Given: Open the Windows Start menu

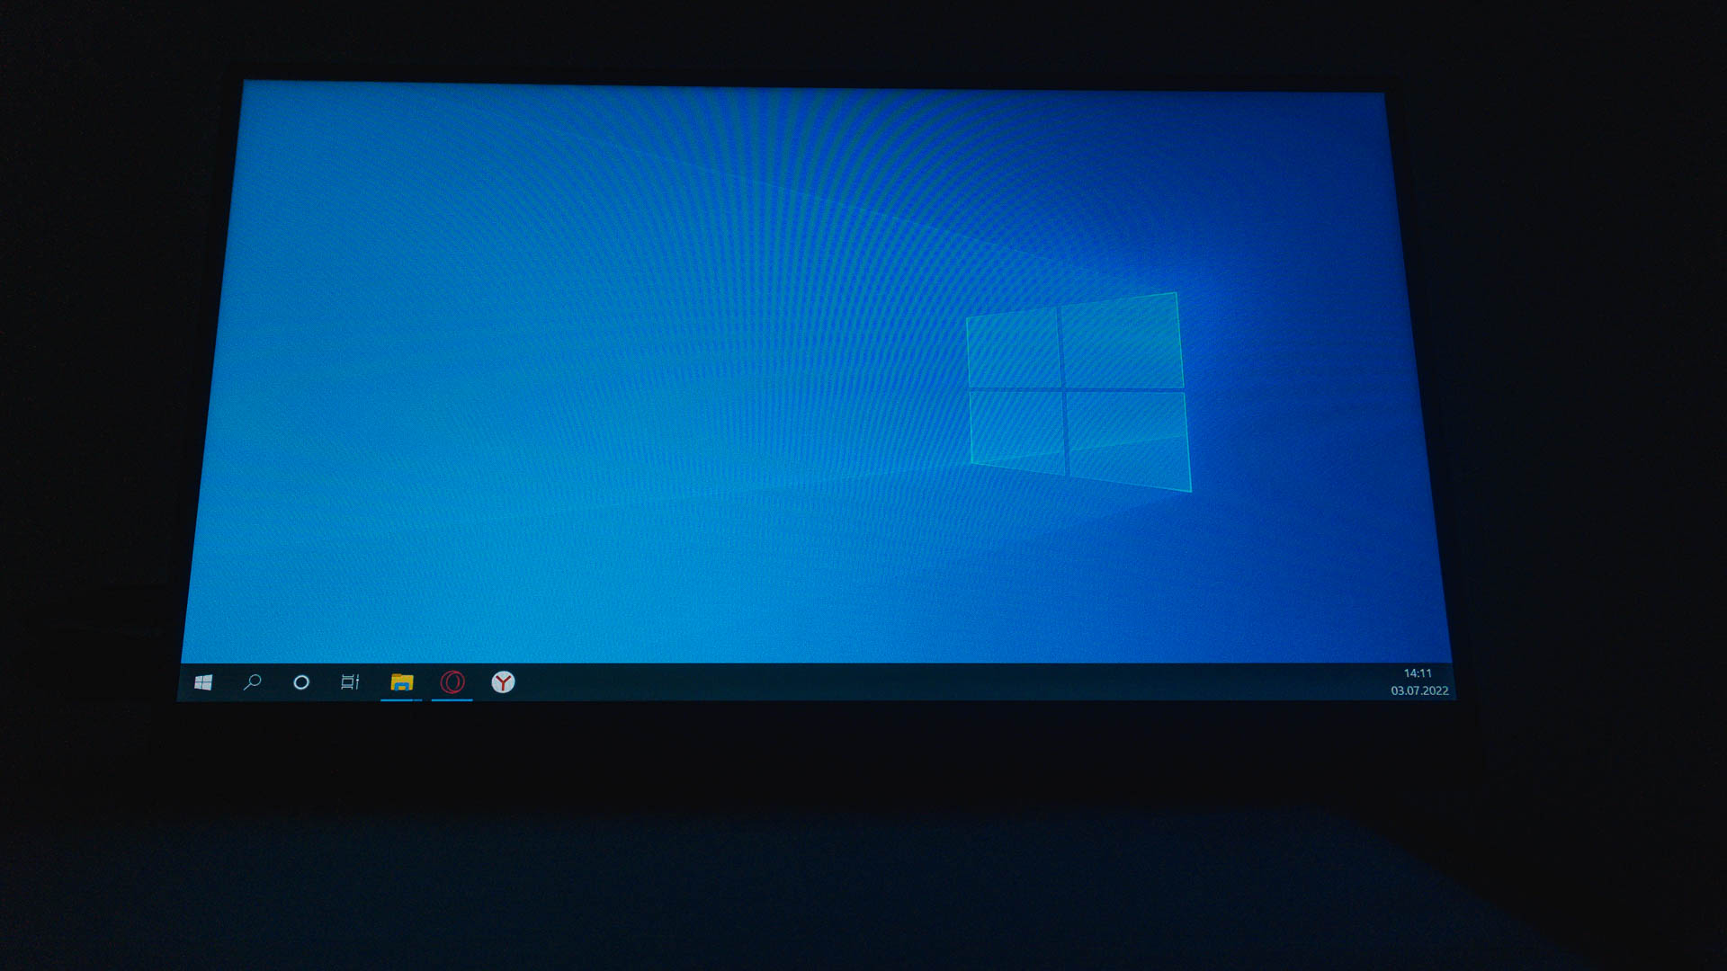Looking at the screenshot, I should click(203, 683).
